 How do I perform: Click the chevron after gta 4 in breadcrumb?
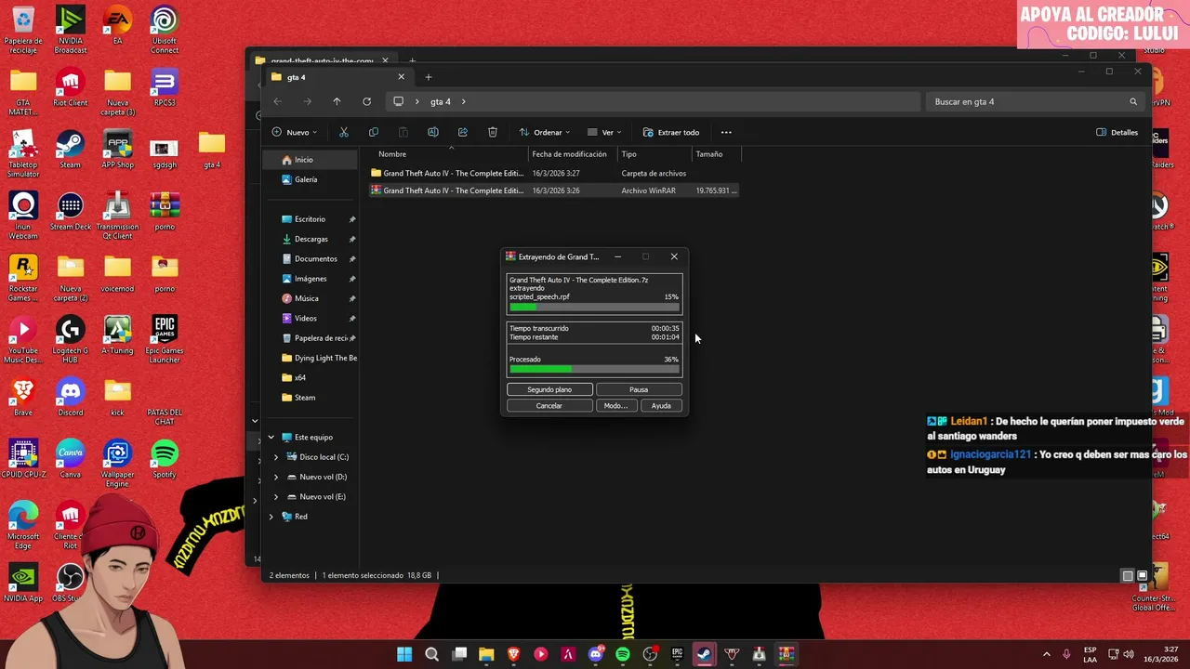(x=463, y=101)
